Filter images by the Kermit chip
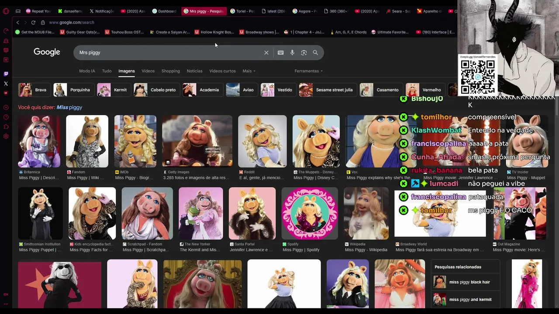The image size is (559, 314). pyautogui.click(x=113, y=90)
